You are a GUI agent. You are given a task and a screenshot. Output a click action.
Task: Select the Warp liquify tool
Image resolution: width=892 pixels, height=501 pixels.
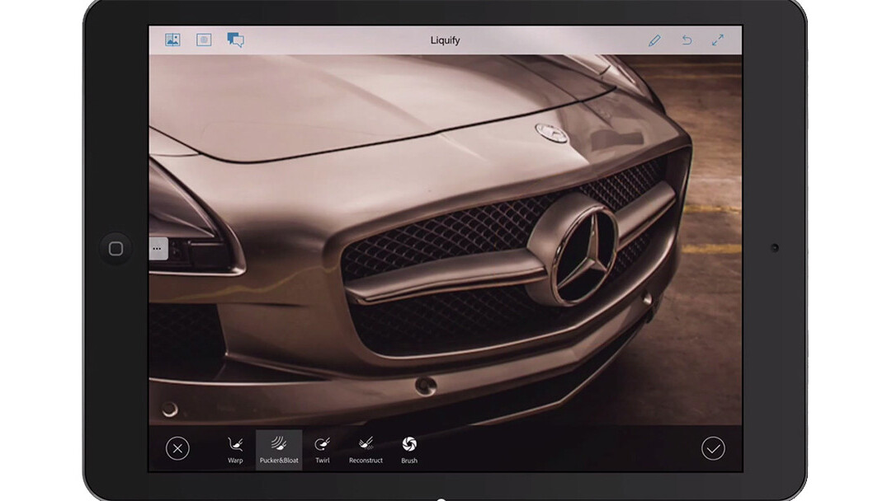[235, 449]
